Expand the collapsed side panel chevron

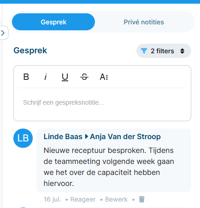tap(3, 33)
